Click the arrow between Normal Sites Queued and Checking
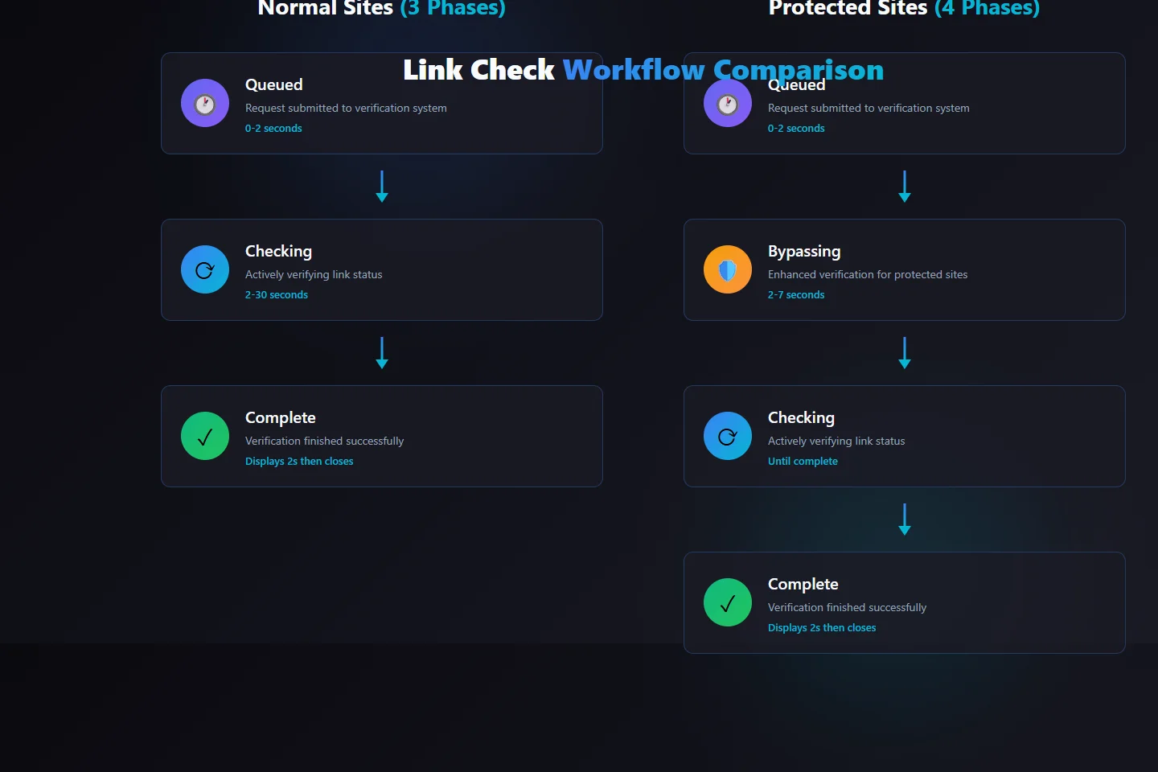 [x=382, y=186]
